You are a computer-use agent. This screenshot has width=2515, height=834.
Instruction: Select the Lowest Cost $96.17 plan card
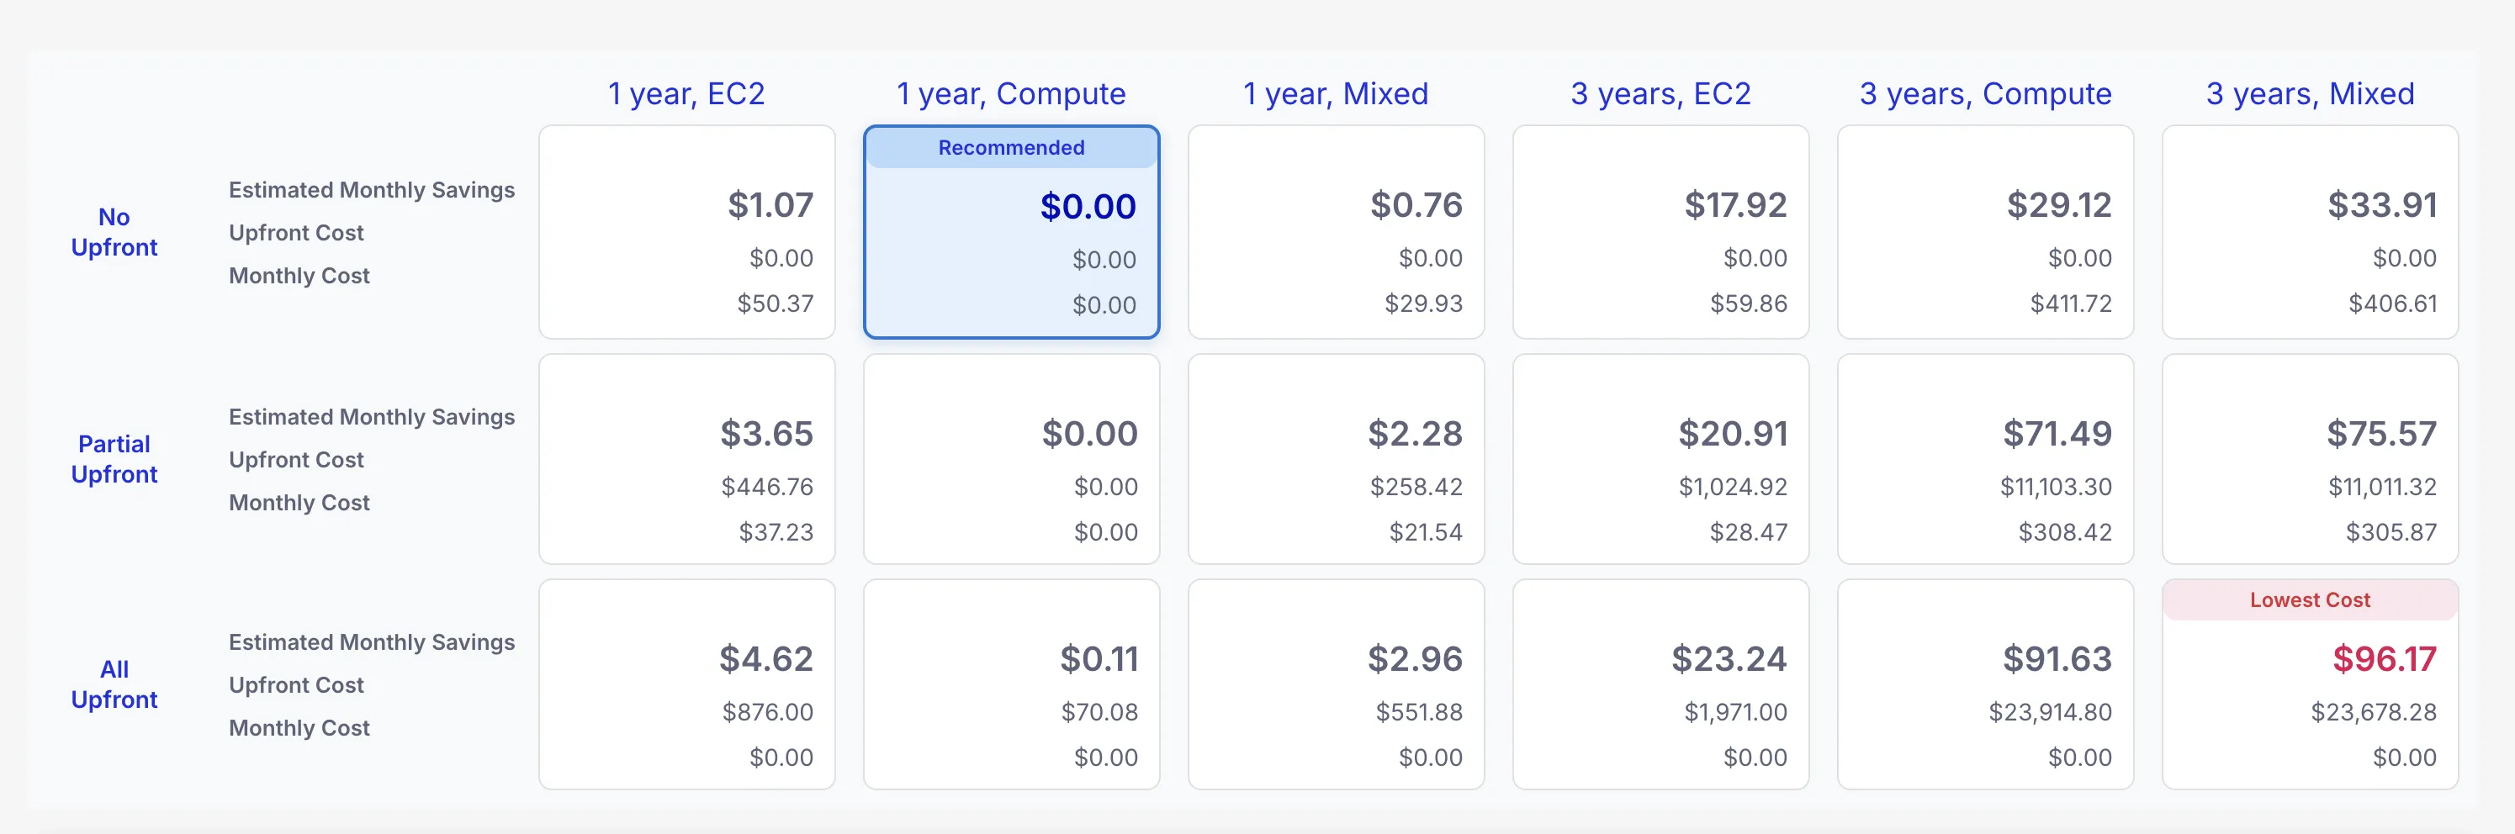pos(2309,686)
